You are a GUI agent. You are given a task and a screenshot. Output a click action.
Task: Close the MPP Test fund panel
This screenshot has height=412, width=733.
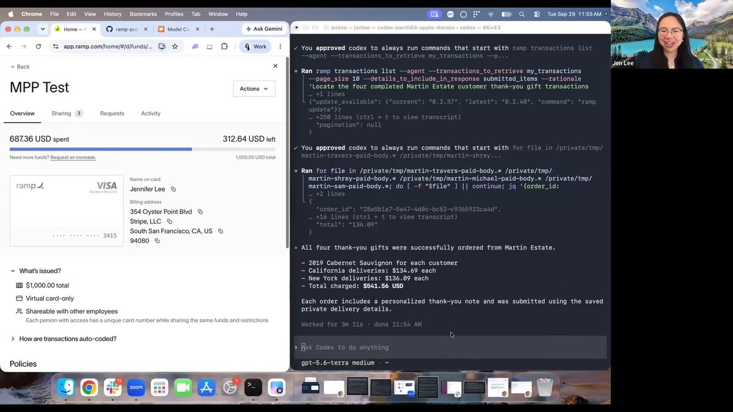[275, 66]
